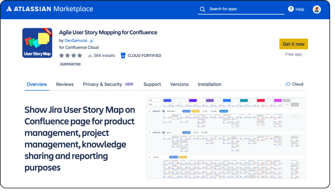Click the search magnifier icon
The width and height of the screenshot is (335, 193).
[x=203, y=9]
